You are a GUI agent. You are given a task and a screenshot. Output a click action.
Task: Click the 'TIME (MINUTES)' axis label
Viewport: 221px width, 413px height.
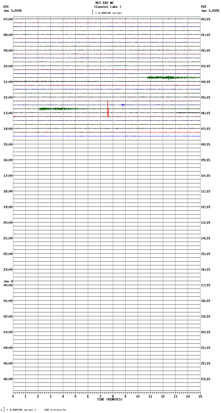point(110,399)
